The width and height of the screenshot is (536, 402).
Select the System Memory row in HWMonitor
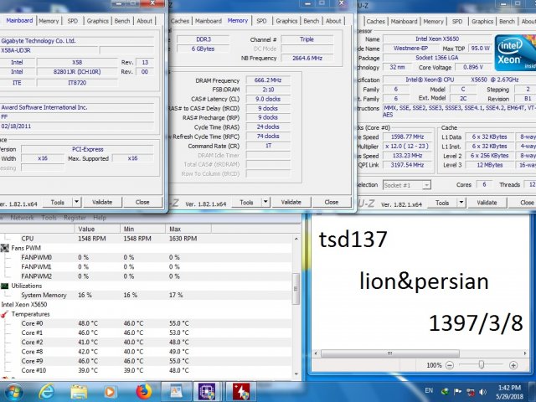tap(147, 295)
